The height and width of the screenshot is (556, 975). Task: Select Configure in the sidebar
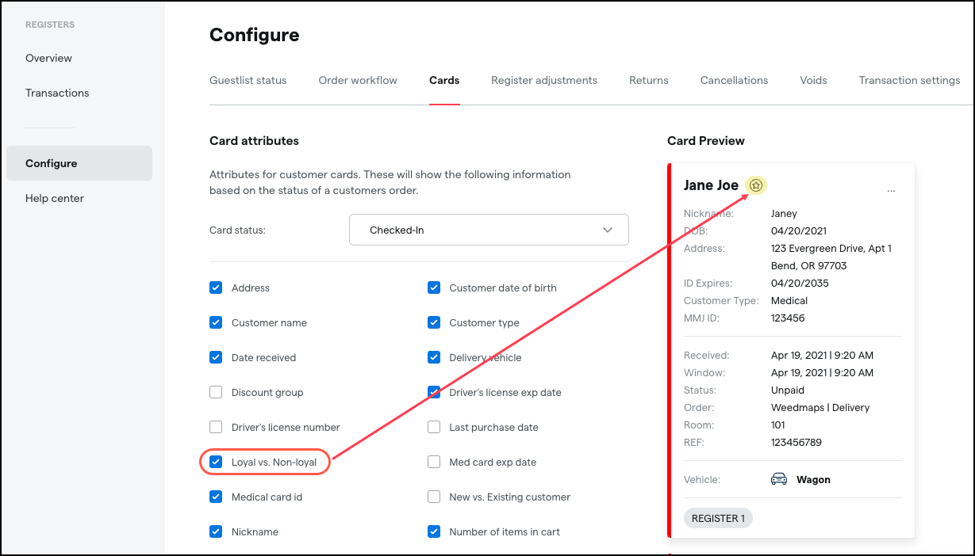79,163
